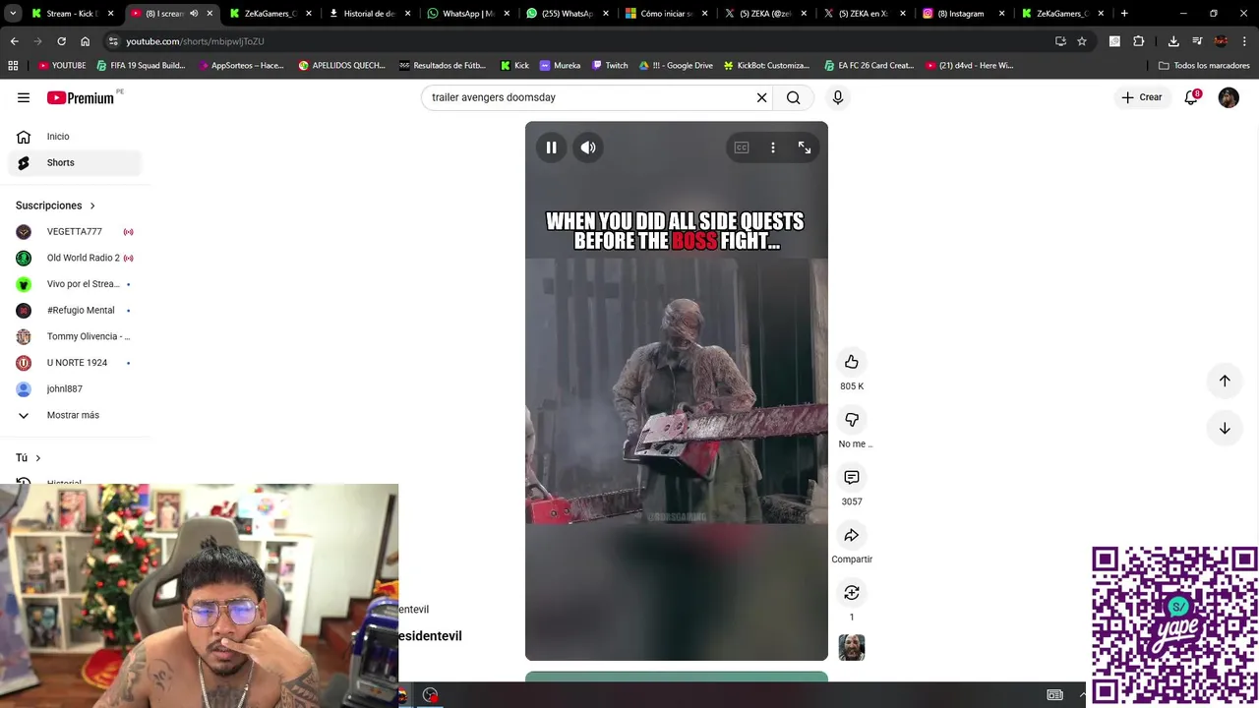Open the Short's three-dot options menu
Viewport: 1259px width, 708px height.
[773, 147]
